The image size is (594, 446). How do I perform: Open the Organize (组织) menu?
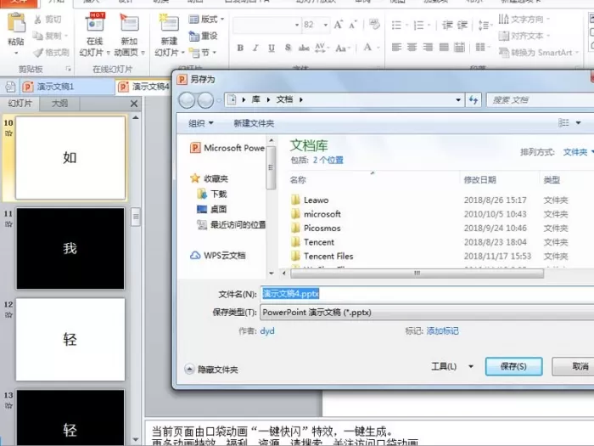click(x=201, y=123)
